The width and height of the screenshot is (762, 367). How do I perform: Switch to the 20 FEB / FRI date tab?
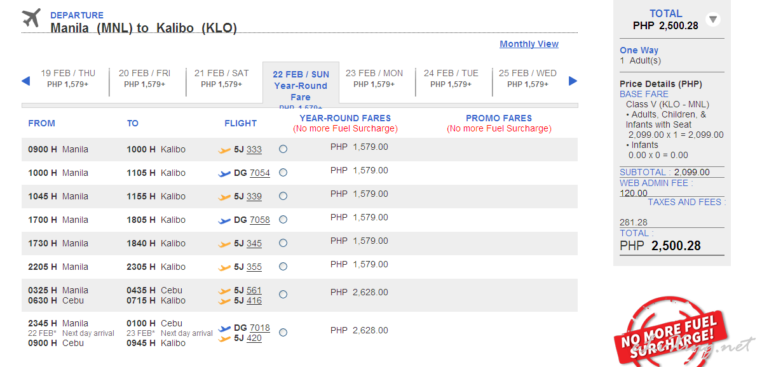coord(145,78)
